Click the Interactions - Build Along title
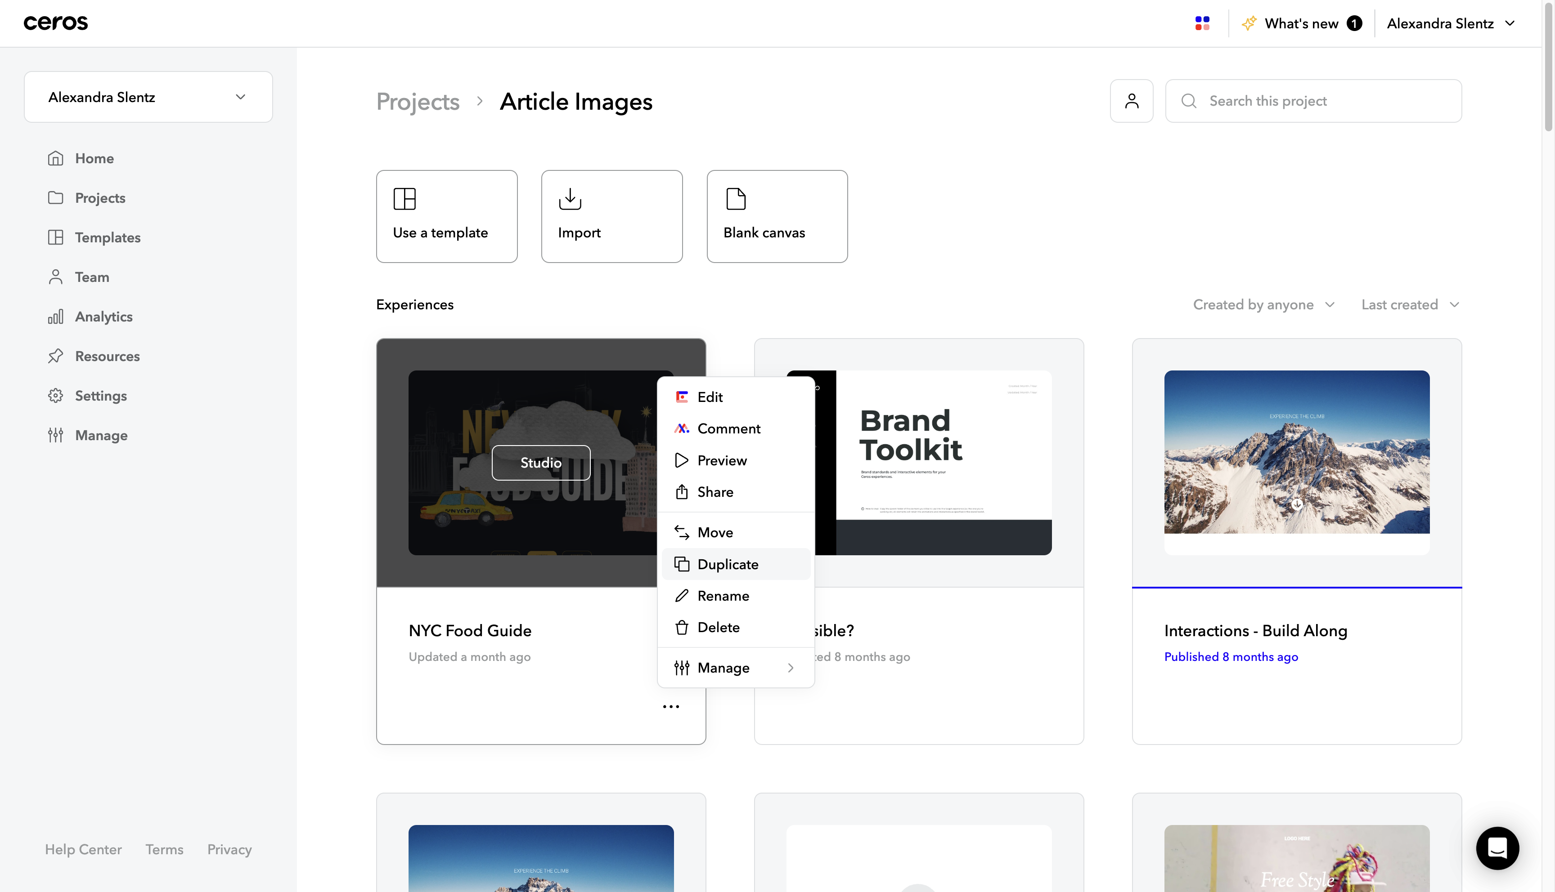Viewport: 1555px width, 892px height. coord(1255,630)
